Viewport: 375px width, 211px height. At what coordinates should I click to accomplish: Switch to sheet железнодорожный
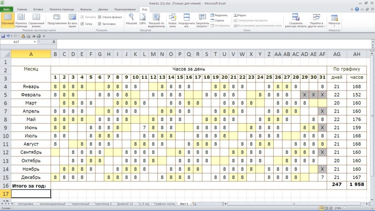(x=52, y=204)
